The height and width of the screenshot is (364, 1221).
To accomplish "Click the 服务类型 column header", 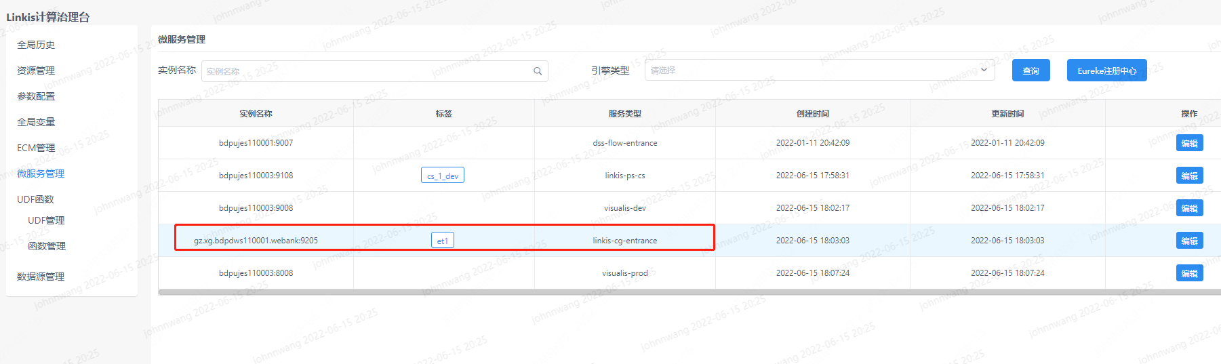I will (625, 114).
